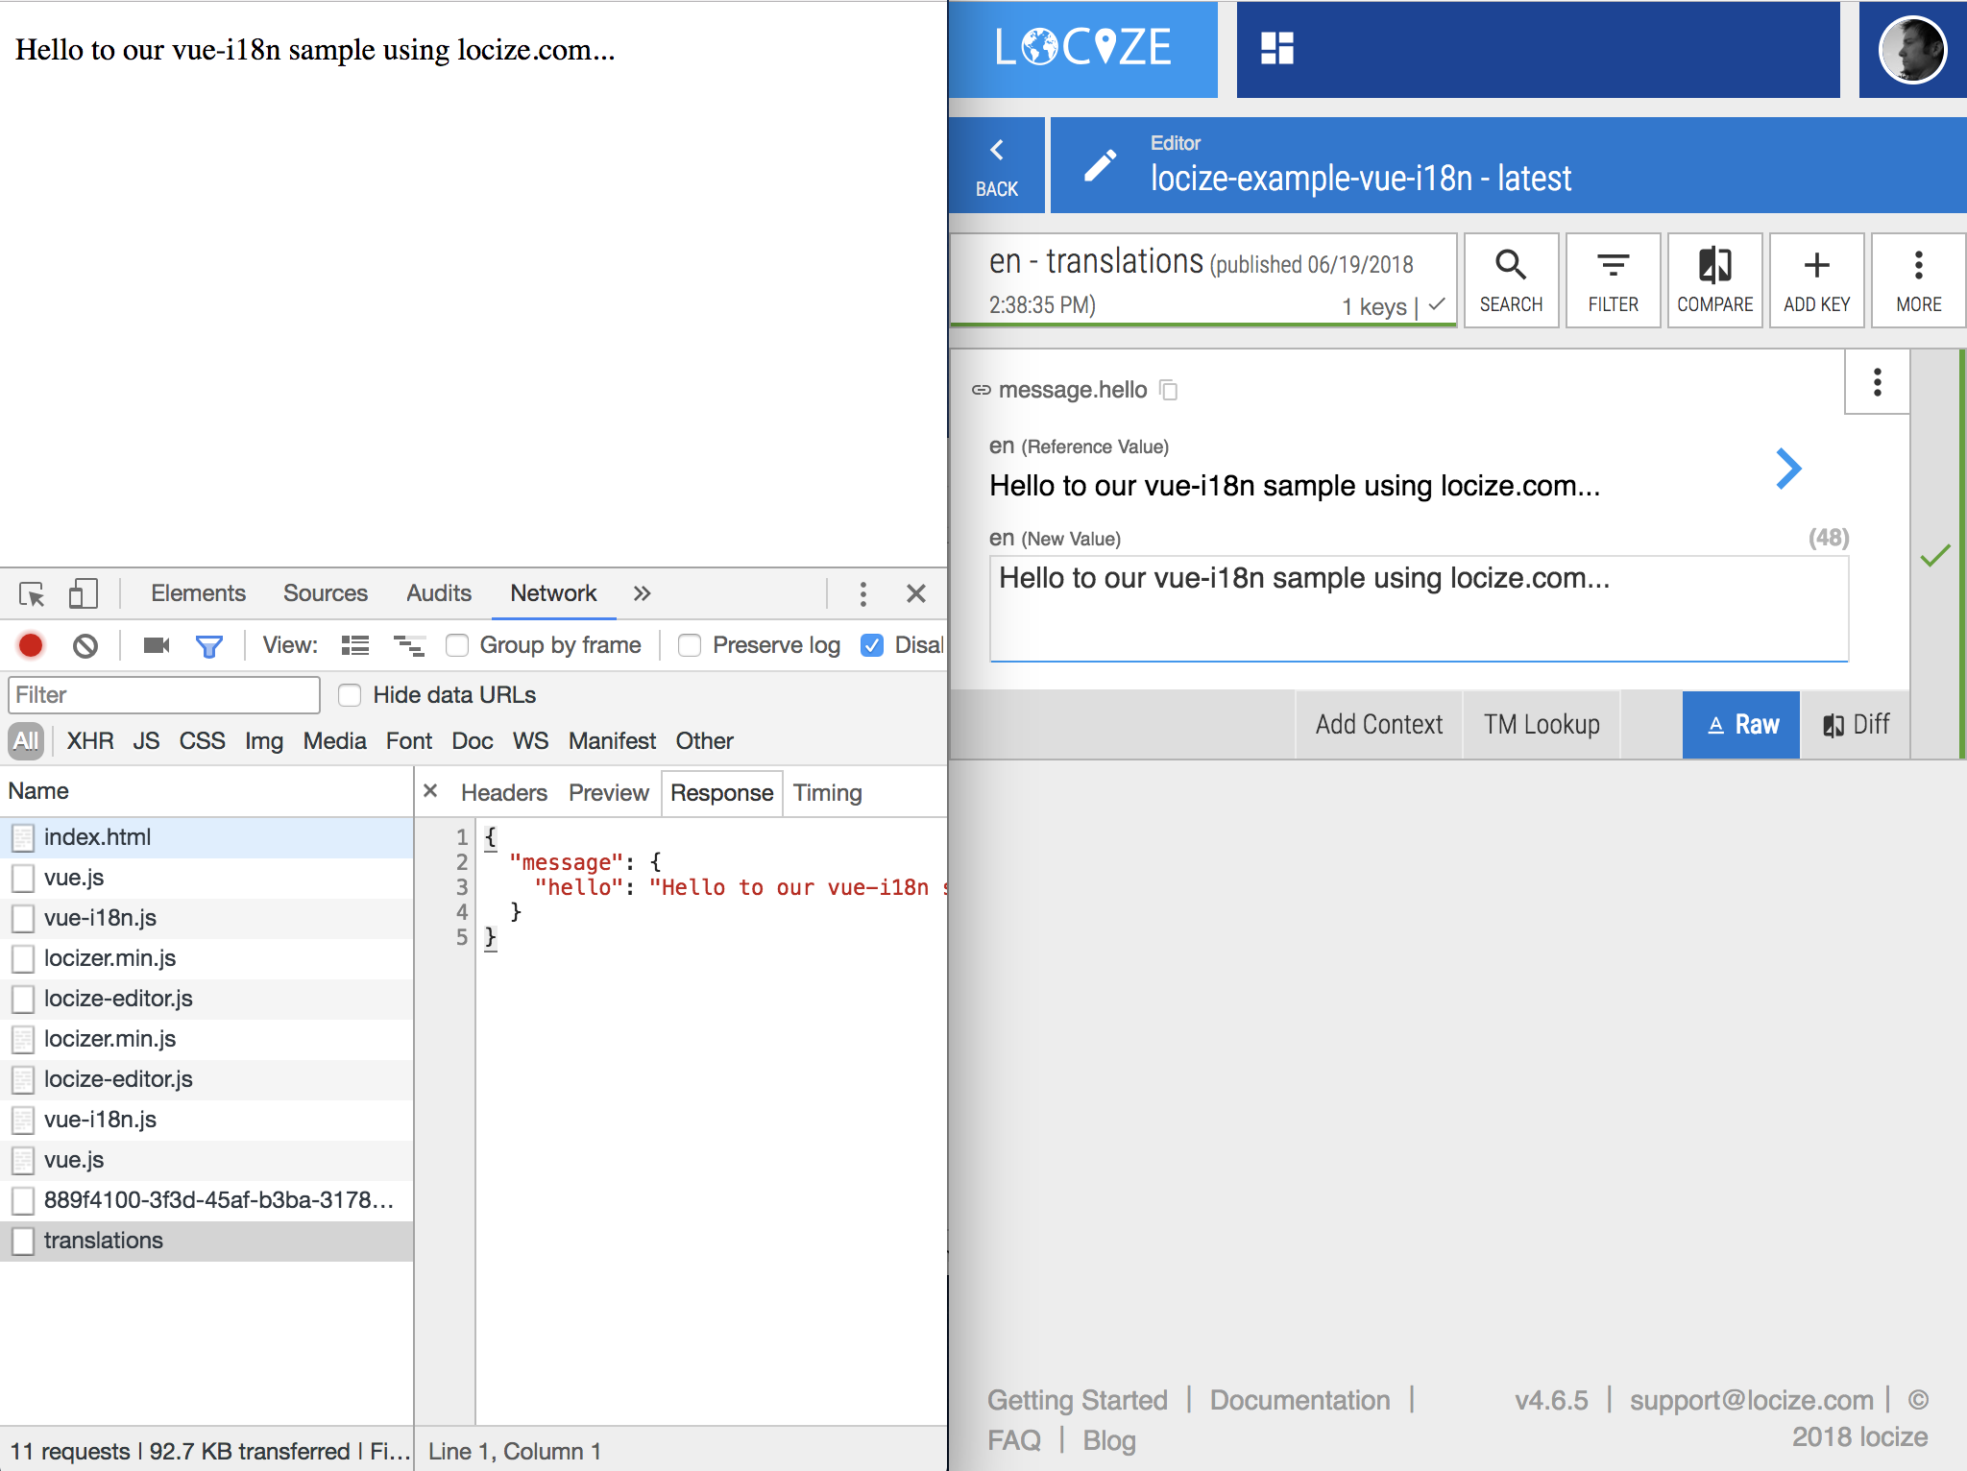Switch to the Headers tab
The image size is (1967, 1471).
[503, 793]
